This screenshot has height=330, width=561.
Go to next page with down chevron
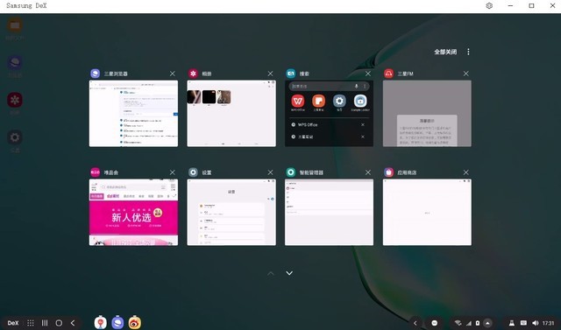coord(289,273)
